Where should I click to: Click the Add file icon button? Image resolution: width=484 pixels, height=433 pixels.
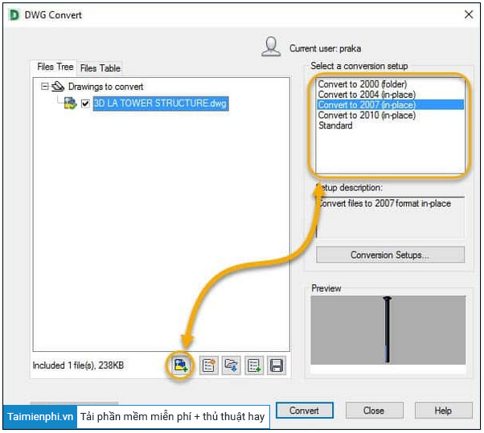tap(181, 366)
